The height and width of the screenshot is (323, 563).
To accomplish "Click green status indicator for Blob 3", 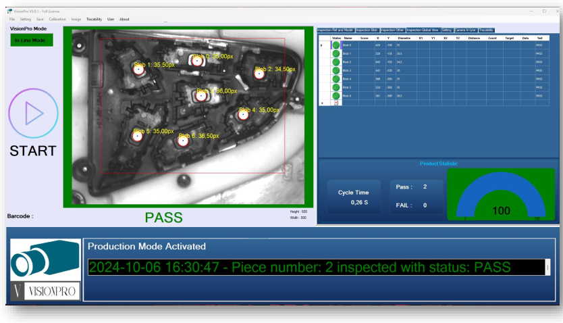I will 336,70.
